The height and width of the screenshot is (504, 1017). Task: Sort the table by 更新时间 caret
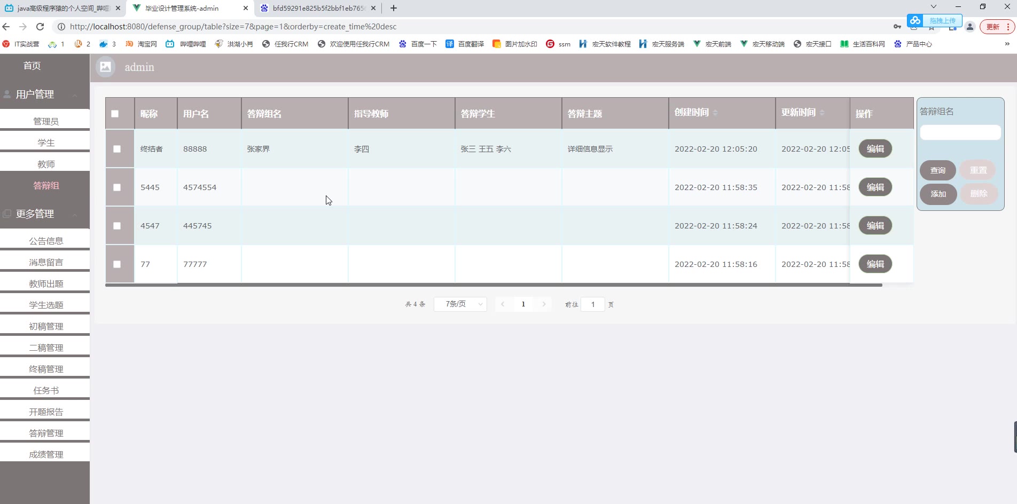[822, 113]
